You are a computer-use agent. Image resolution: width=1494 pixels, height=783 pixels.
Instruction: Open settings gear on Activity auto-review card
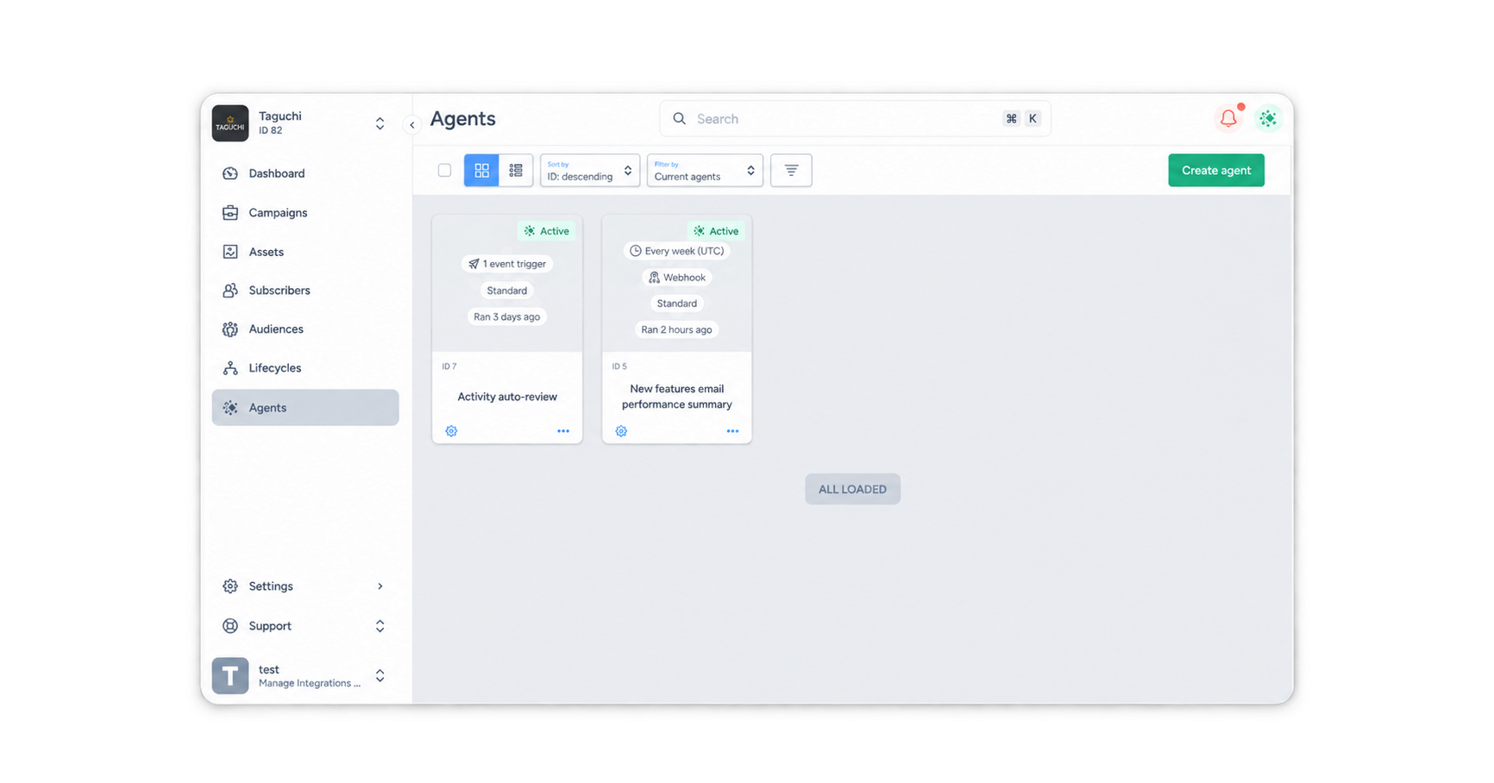(x=451, y=431)
